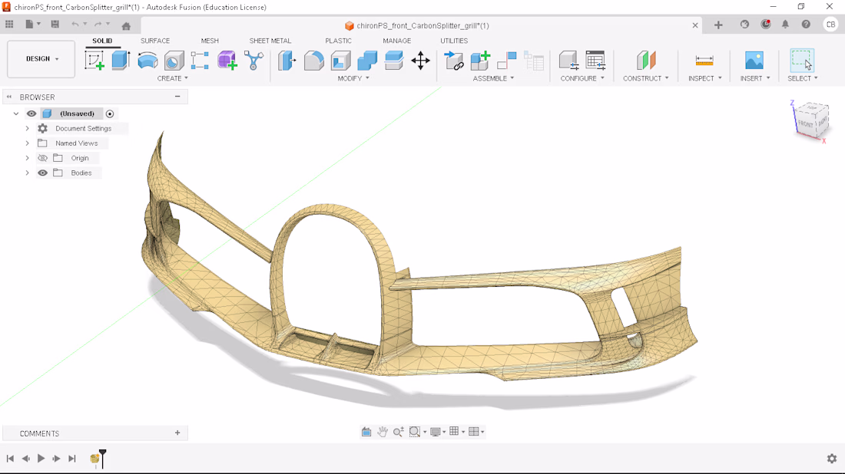Viewport: 845px width, 474px height.
Task: Collapse the Unsaved root node
Action: point(16,114)
